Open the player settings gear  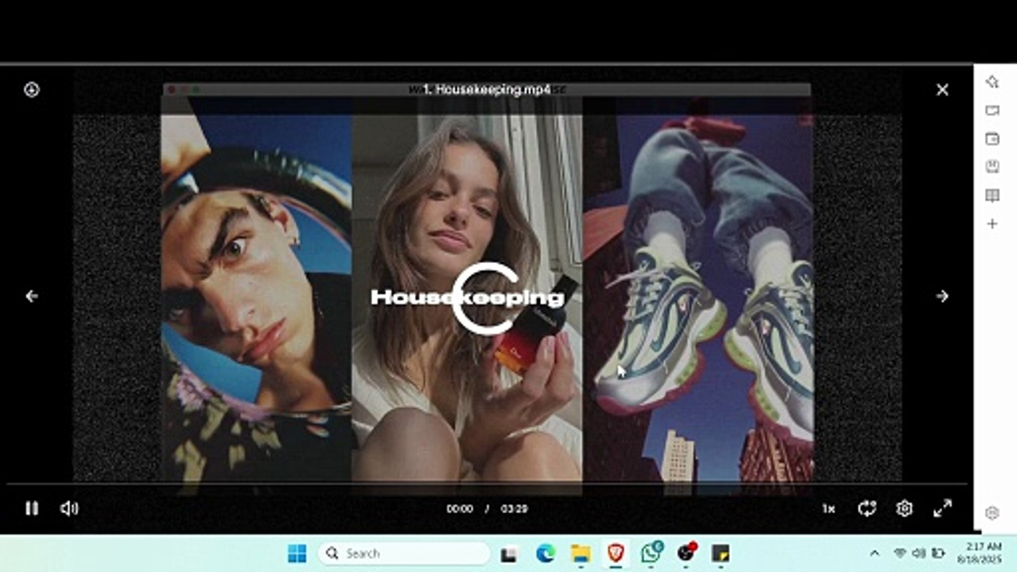(904, 508)
